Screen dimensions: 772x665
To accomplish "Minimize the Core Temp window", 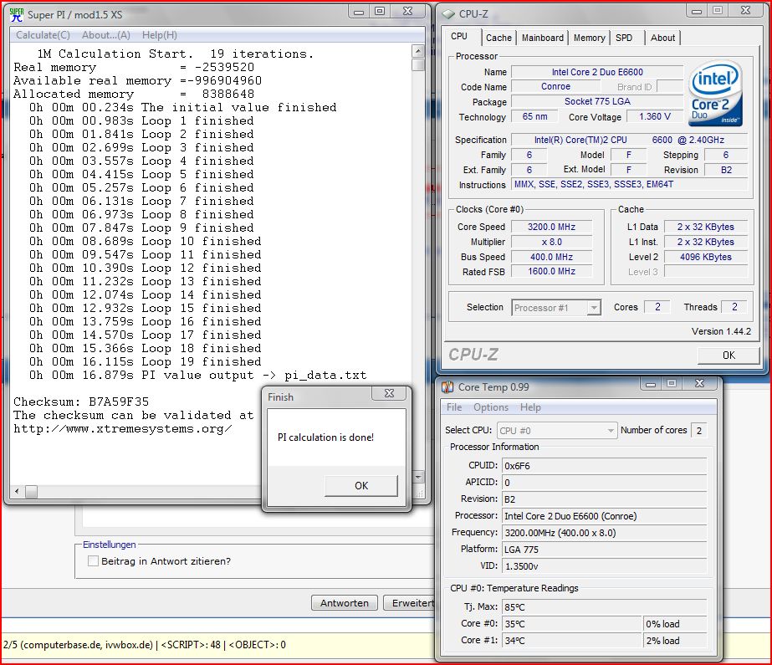I will pyautogui.click(x=651, y=383).
